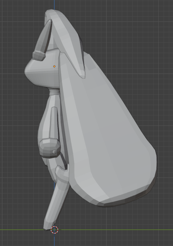This screenshot has width=173, height=246.
Task: Click the ring base of the horn
Action: click(x=39, y=56)
